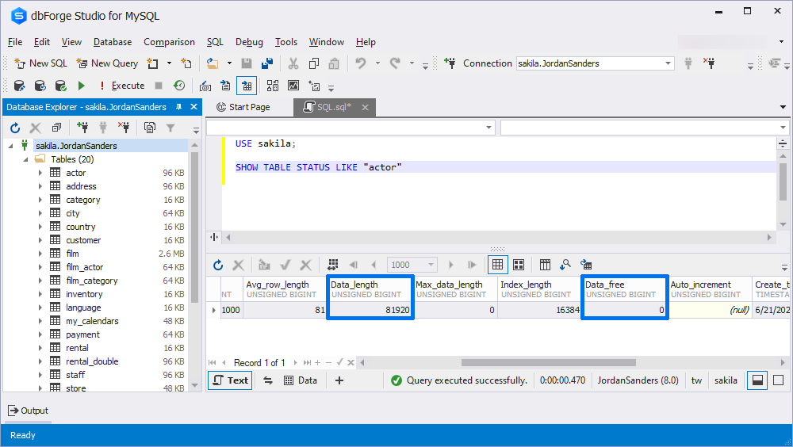Select the rental_double table
Image resolution: width=793 pixels, height=447 pixels.
tap(92, 361)
